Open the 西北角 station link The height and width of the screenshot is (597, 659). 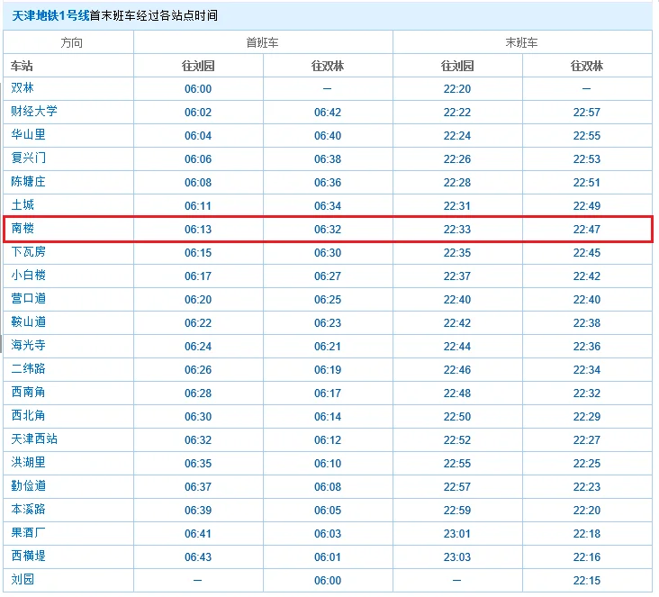(28, 416)
